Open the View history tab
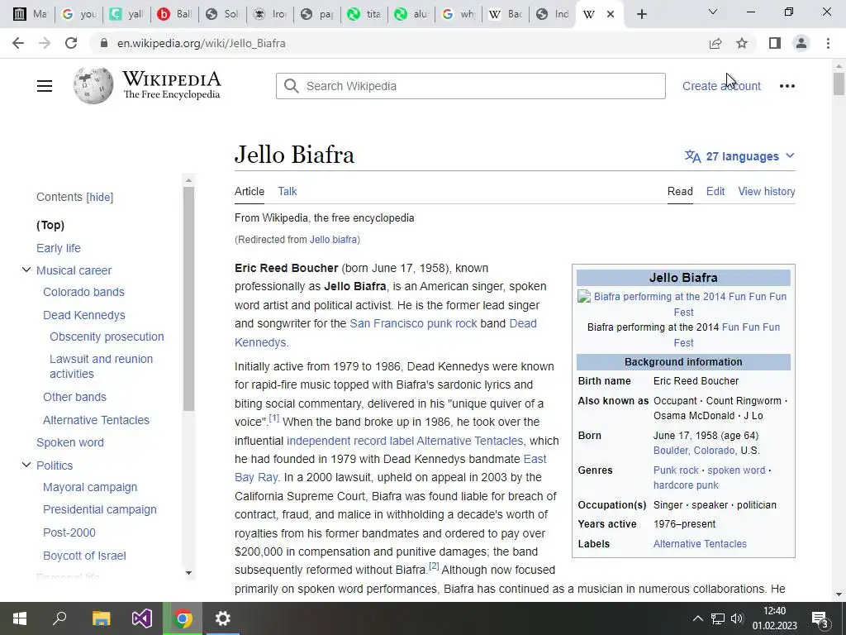846x635 pixels. (x=766, y=191)
